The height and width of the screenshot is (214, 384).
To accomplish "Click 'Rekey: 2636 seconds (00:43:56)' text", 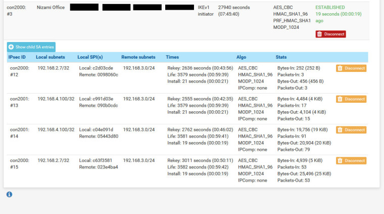I will click(200, 68).
